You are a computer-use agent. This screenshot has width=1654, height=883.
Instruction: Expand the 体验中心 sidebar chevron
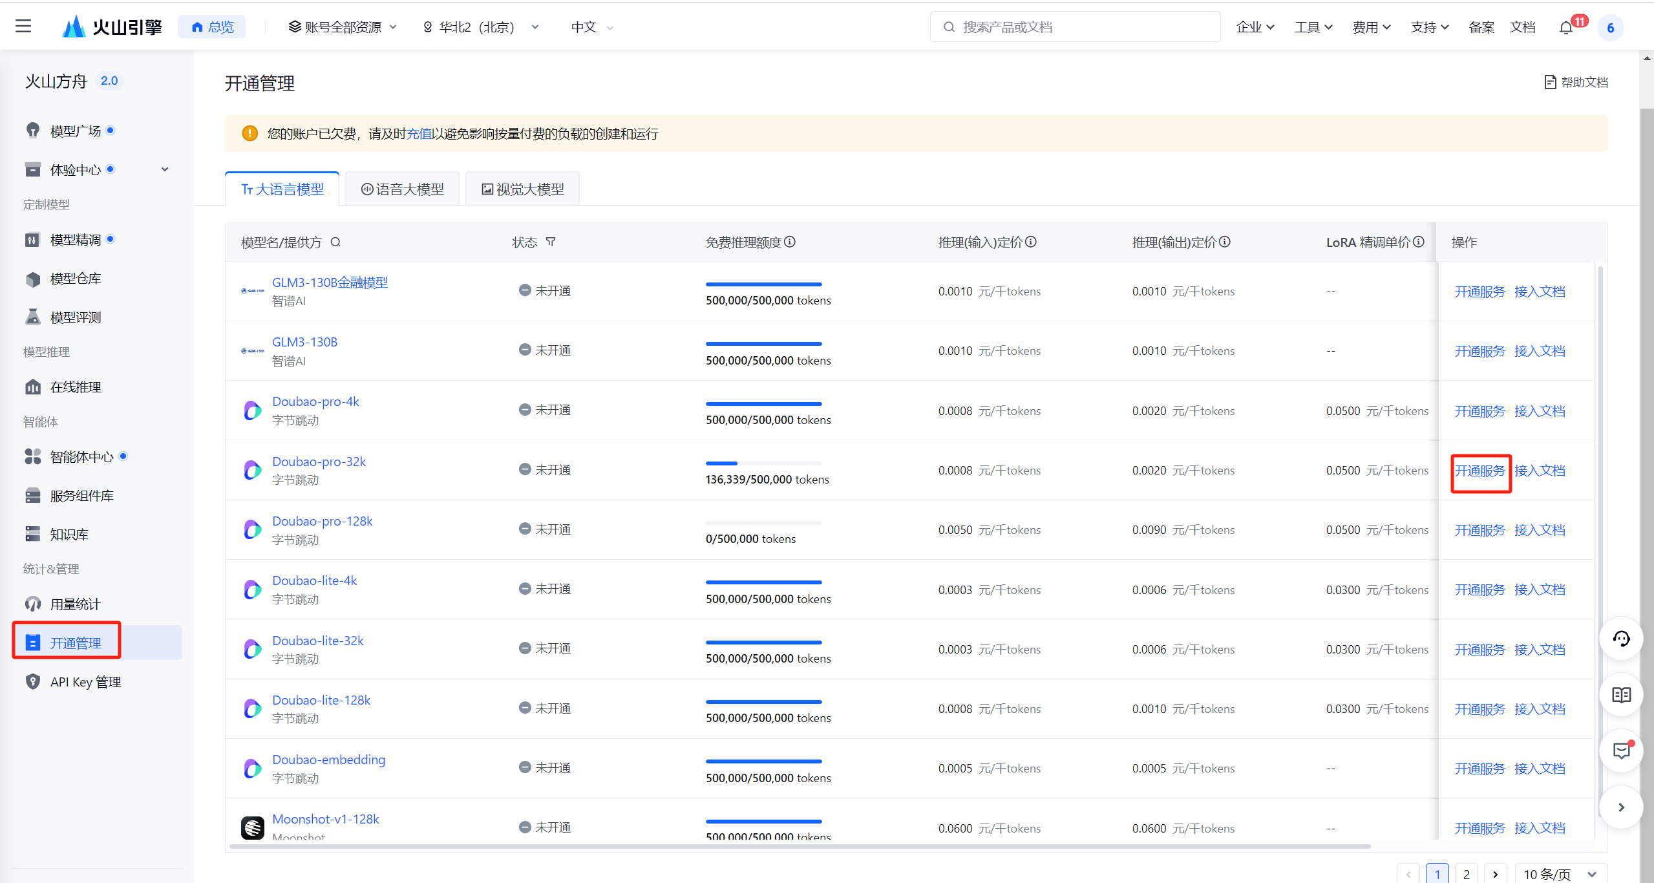[165, 169]
